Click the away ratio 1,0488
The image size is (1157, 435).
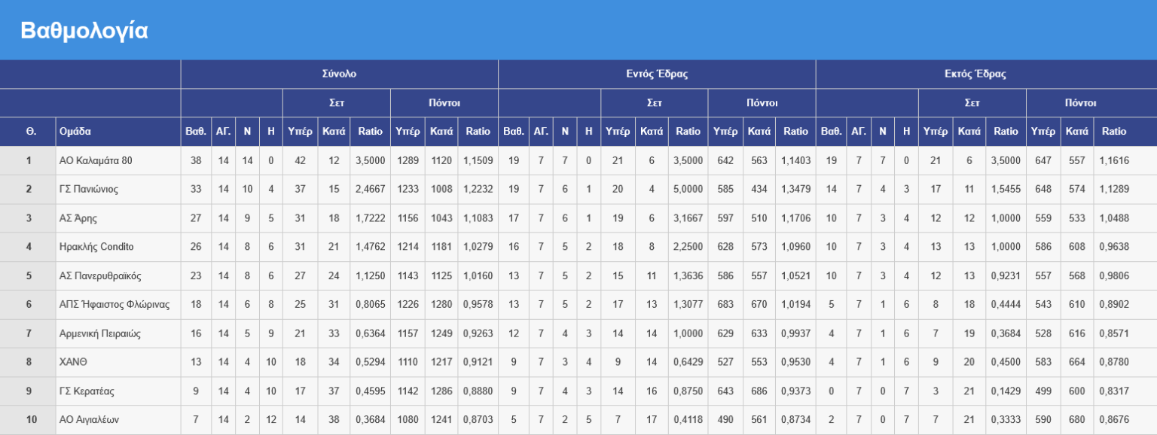(1114, 218)
